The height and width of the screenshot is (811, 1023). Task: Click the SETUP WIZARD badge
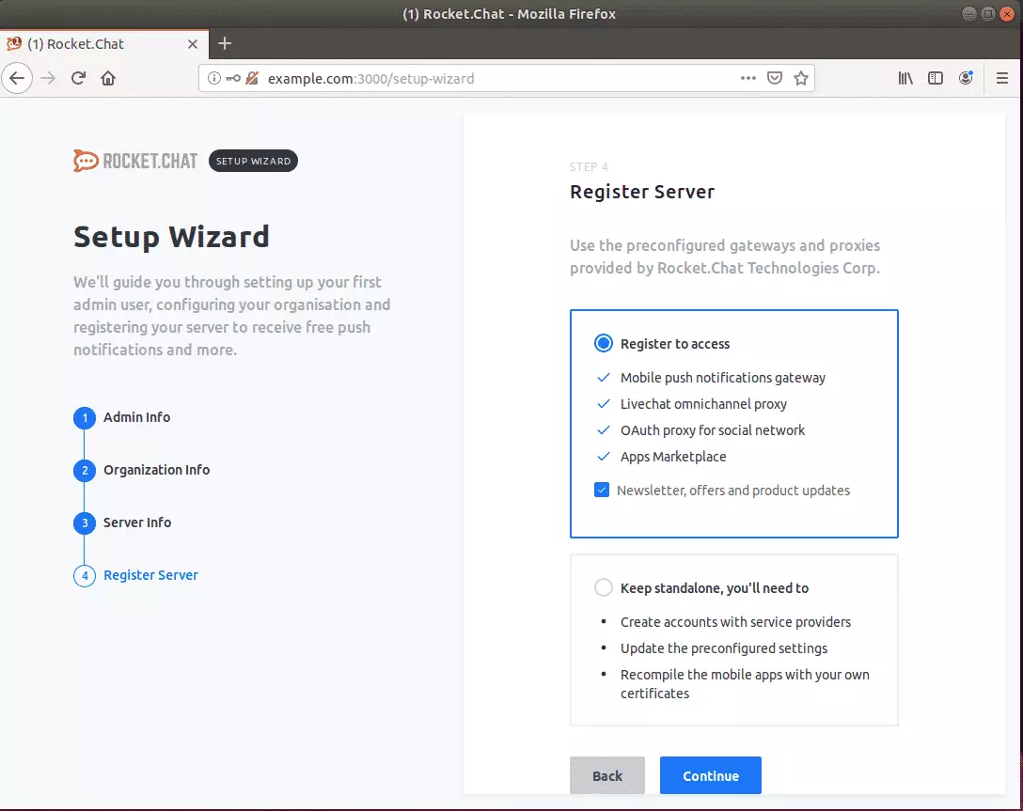point(253,161)
